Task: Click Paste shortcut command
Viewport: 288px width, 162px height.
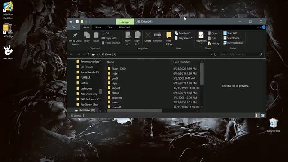Action: (x=111, y=43)
